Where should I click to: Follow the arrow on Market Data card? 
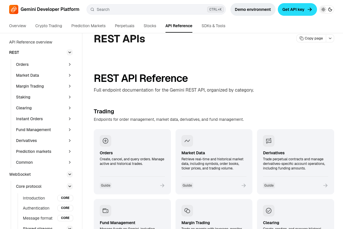click(x=244, y=185)
